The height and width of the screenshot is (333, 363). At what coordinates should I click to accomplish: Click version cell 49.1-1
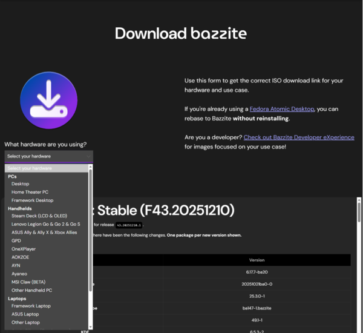pos(257,320)
